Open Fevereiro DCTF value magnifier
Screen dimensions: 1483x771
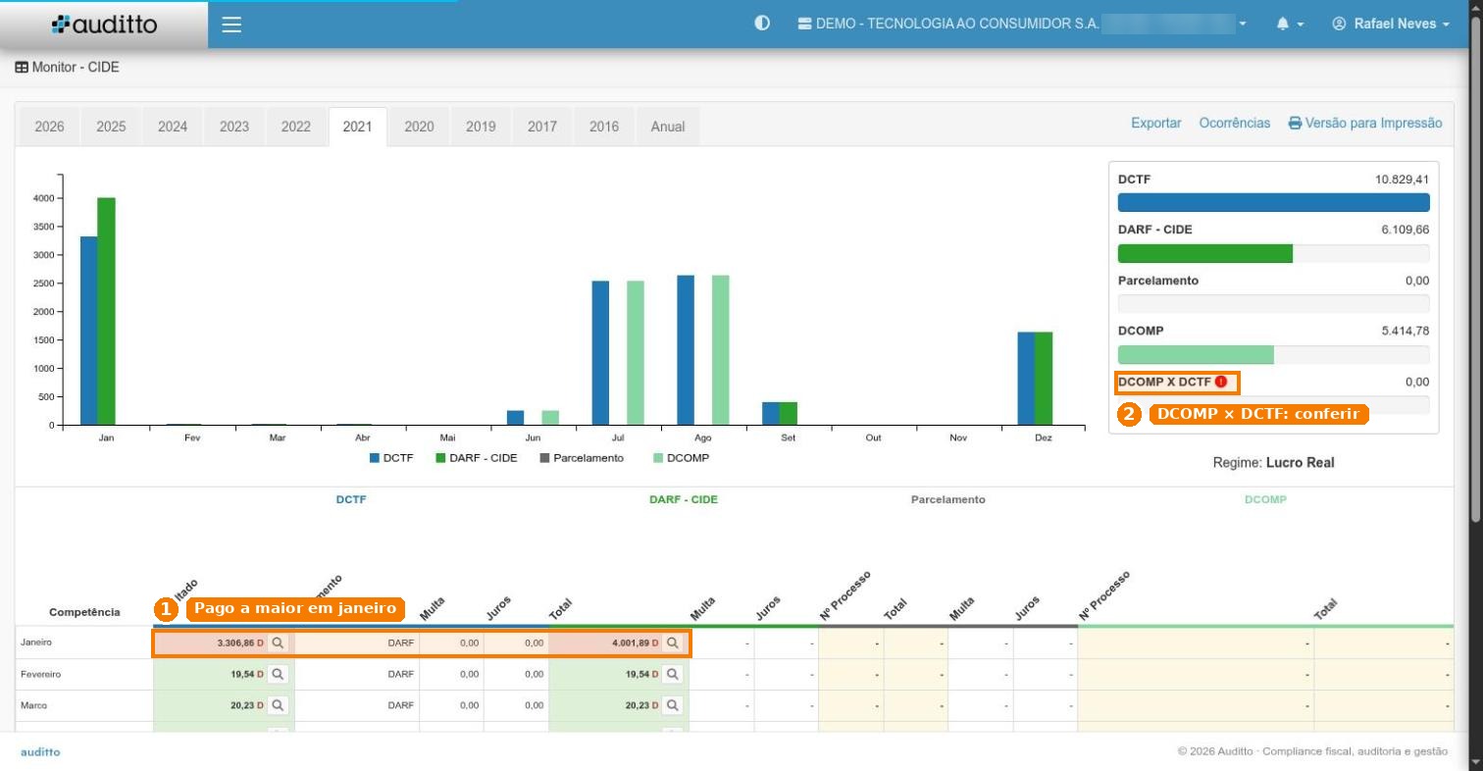click(x=278, y=675)
